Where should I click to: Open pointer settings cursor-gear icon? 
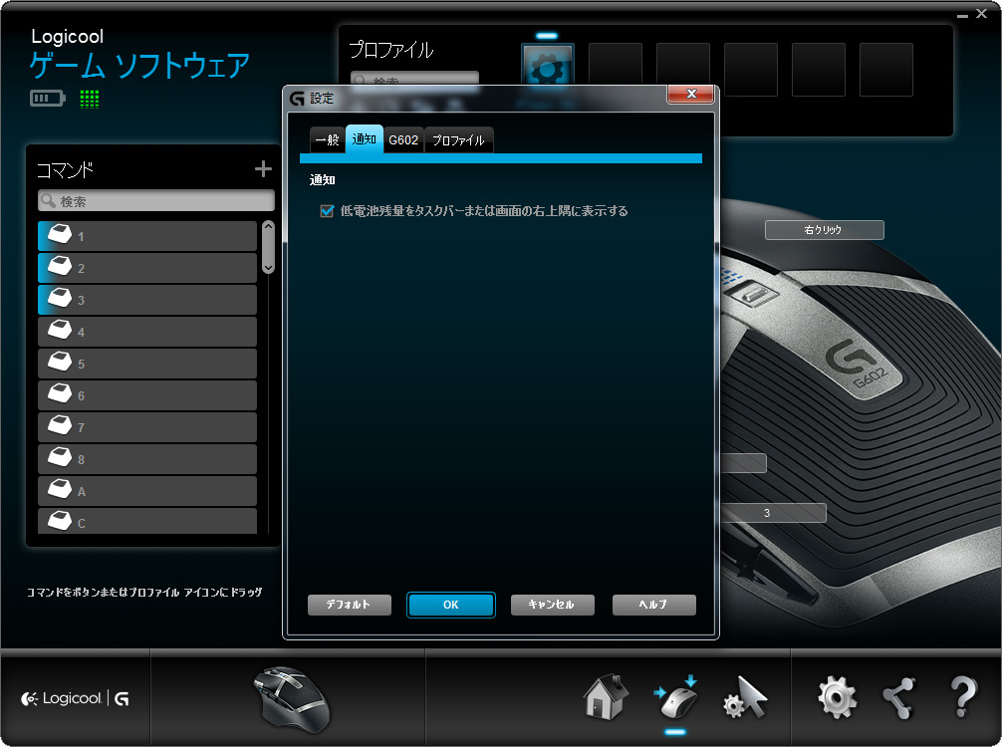tap(745, 698)
